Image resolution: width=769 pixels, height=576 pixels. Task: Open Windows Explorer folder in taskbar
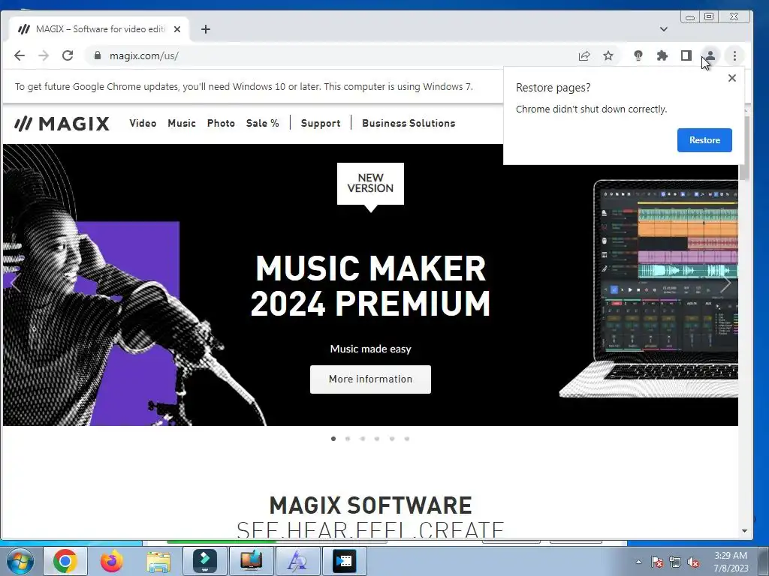[x=158, y=561]
